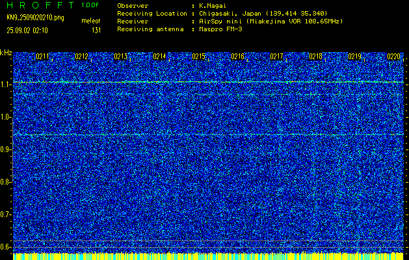Click the 0.8 kHz axis label
This screenshot has width=409, height=260.
pos(5,182)
